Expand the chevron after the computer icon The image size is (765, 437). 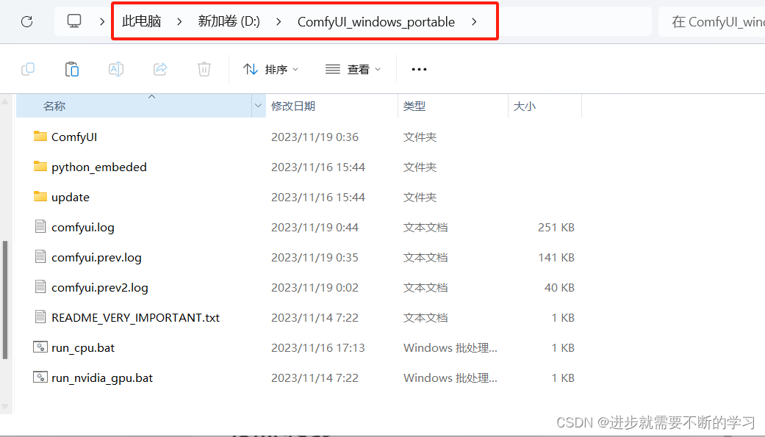click(102, 21)
